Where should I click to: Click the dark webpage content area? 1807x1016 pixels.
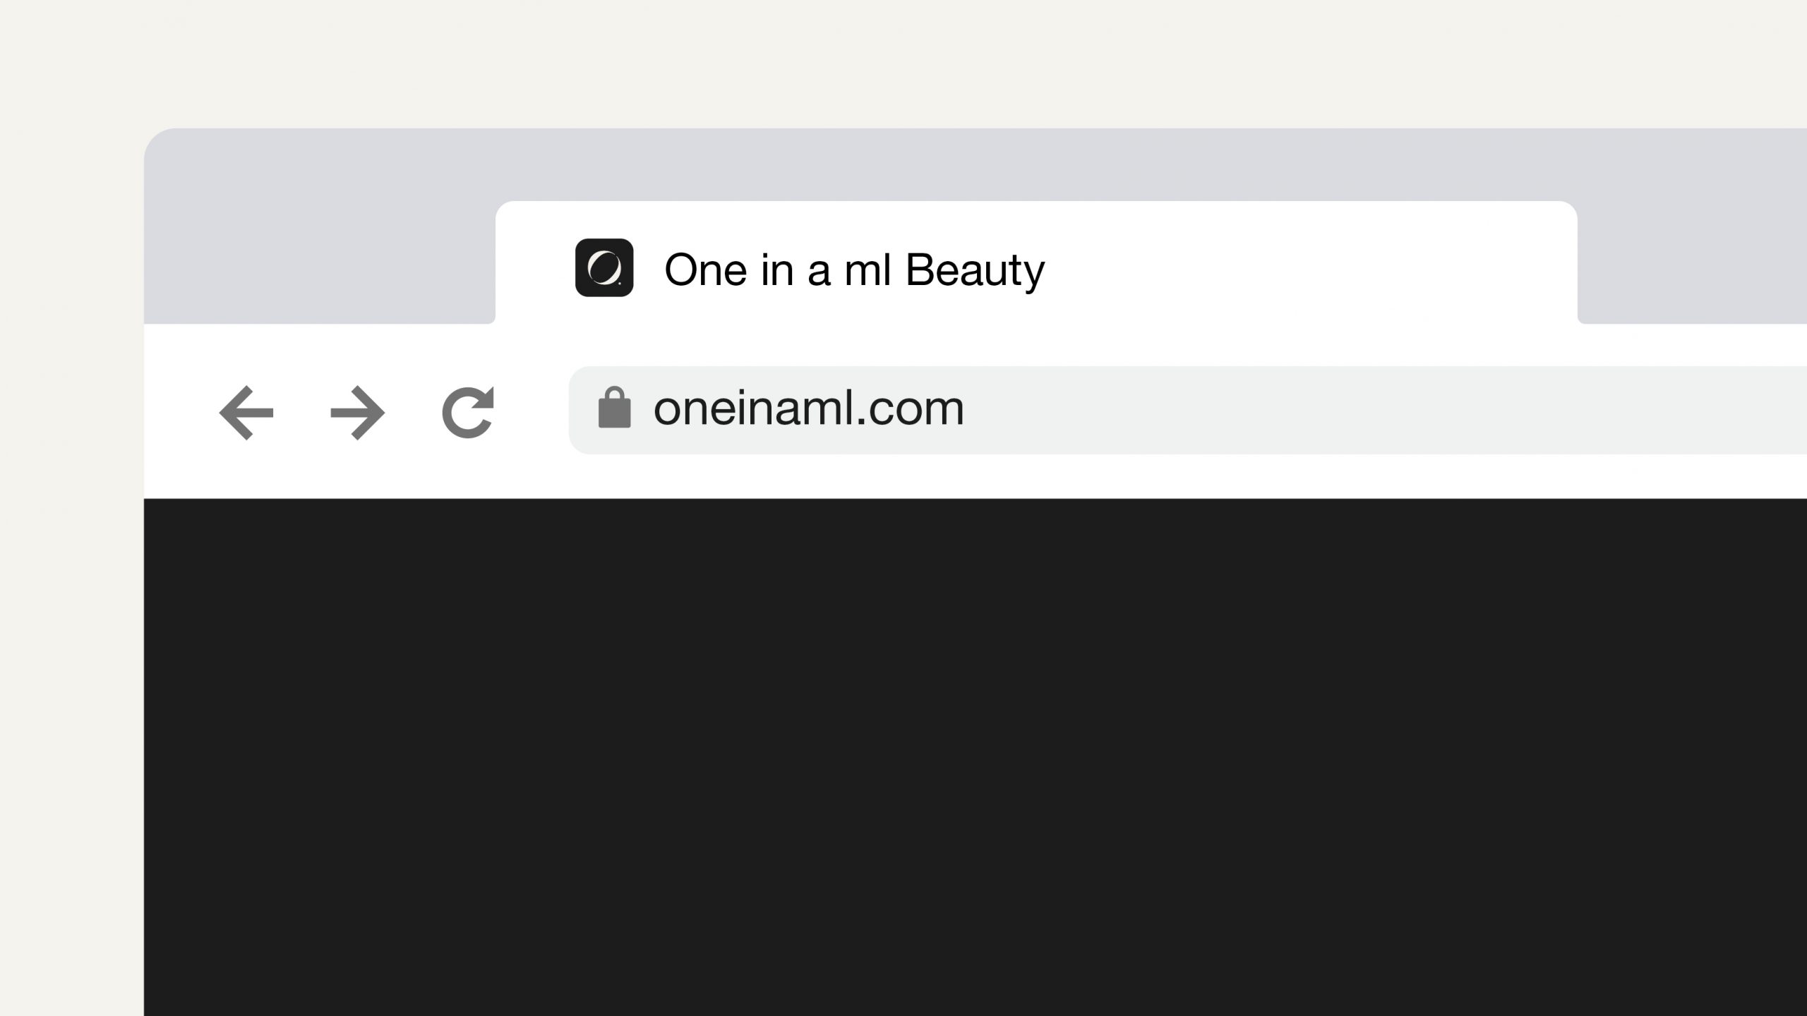(975, 757)
